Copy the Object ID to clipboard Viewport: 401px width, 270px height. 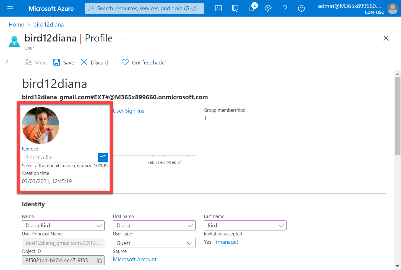click(x=99, y=260)
